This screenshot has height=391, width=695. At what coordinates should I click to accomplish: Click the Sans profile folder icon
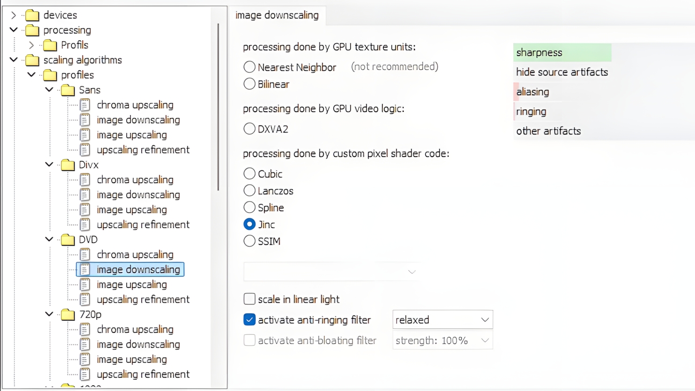(x=67, y=90)
